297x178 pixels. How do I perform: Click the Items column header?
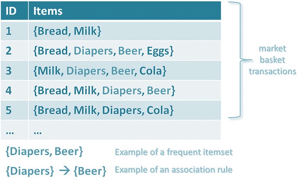(x=48, y=10)
